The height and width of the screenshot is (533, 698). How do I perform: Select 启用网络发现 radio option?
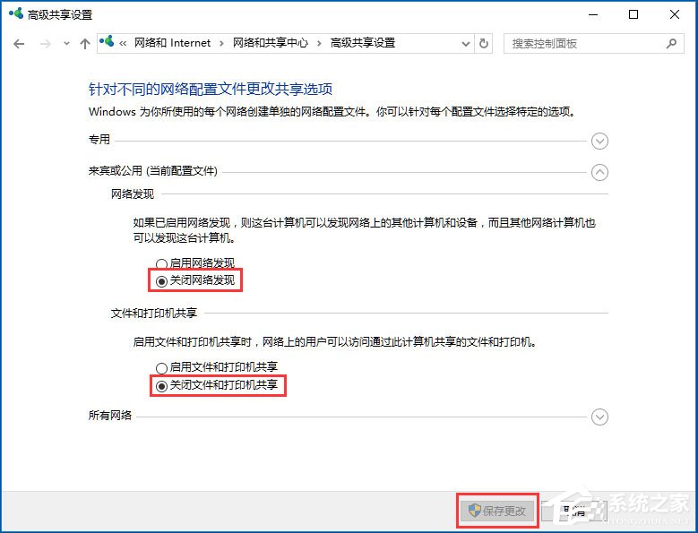pyautogui.click(x=195, y=263)
